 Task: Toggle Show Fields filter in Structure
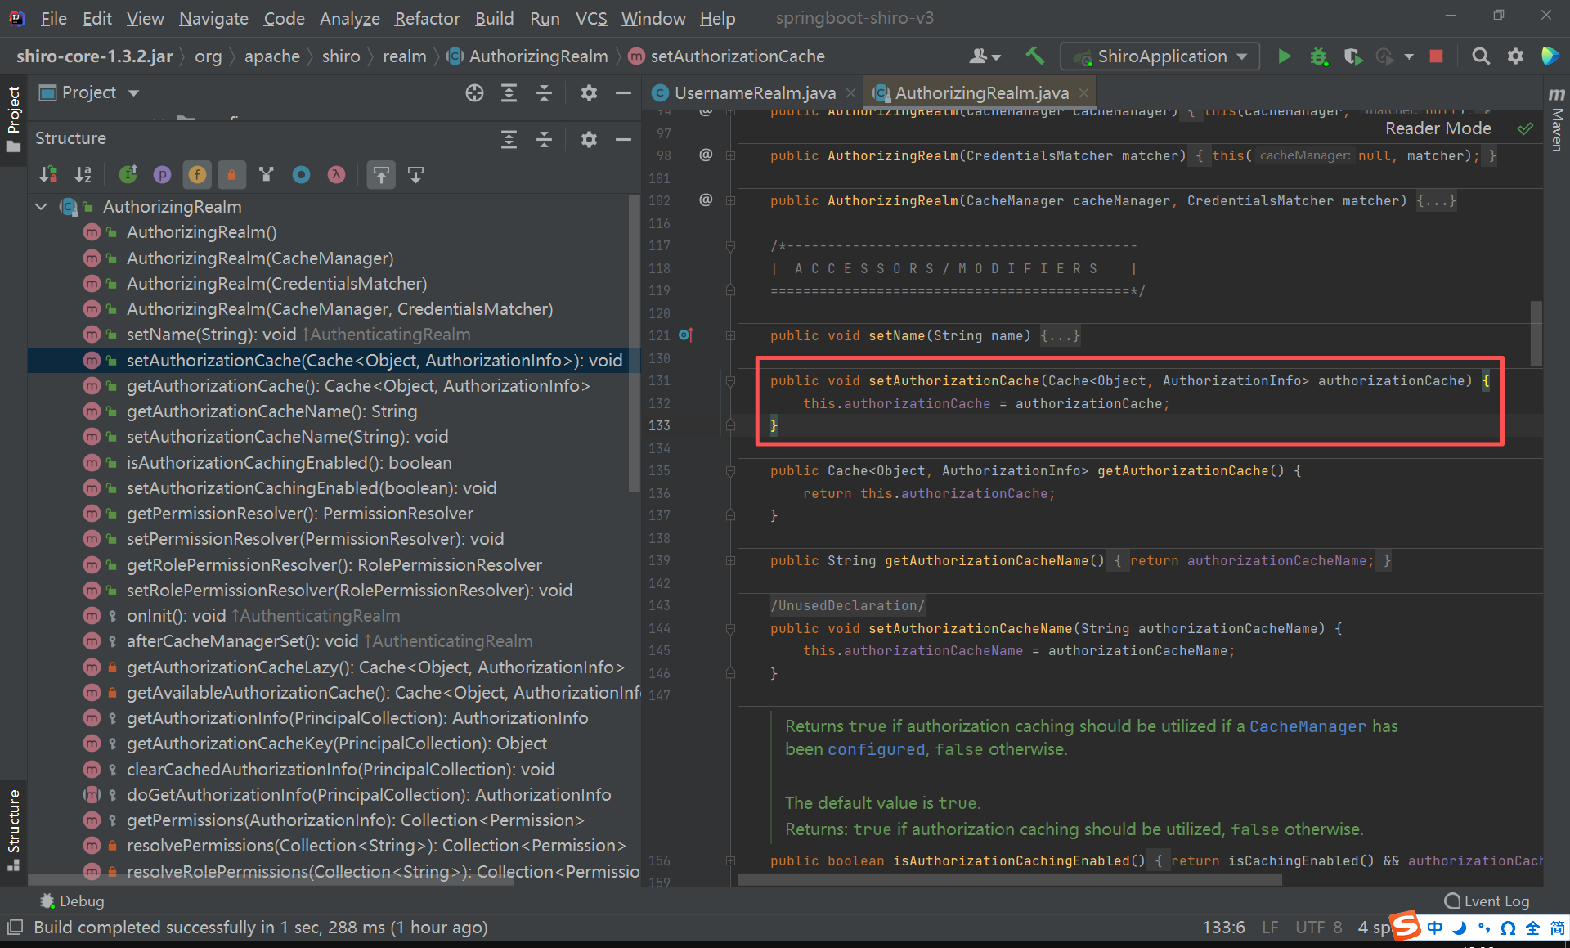coord(197,174)
